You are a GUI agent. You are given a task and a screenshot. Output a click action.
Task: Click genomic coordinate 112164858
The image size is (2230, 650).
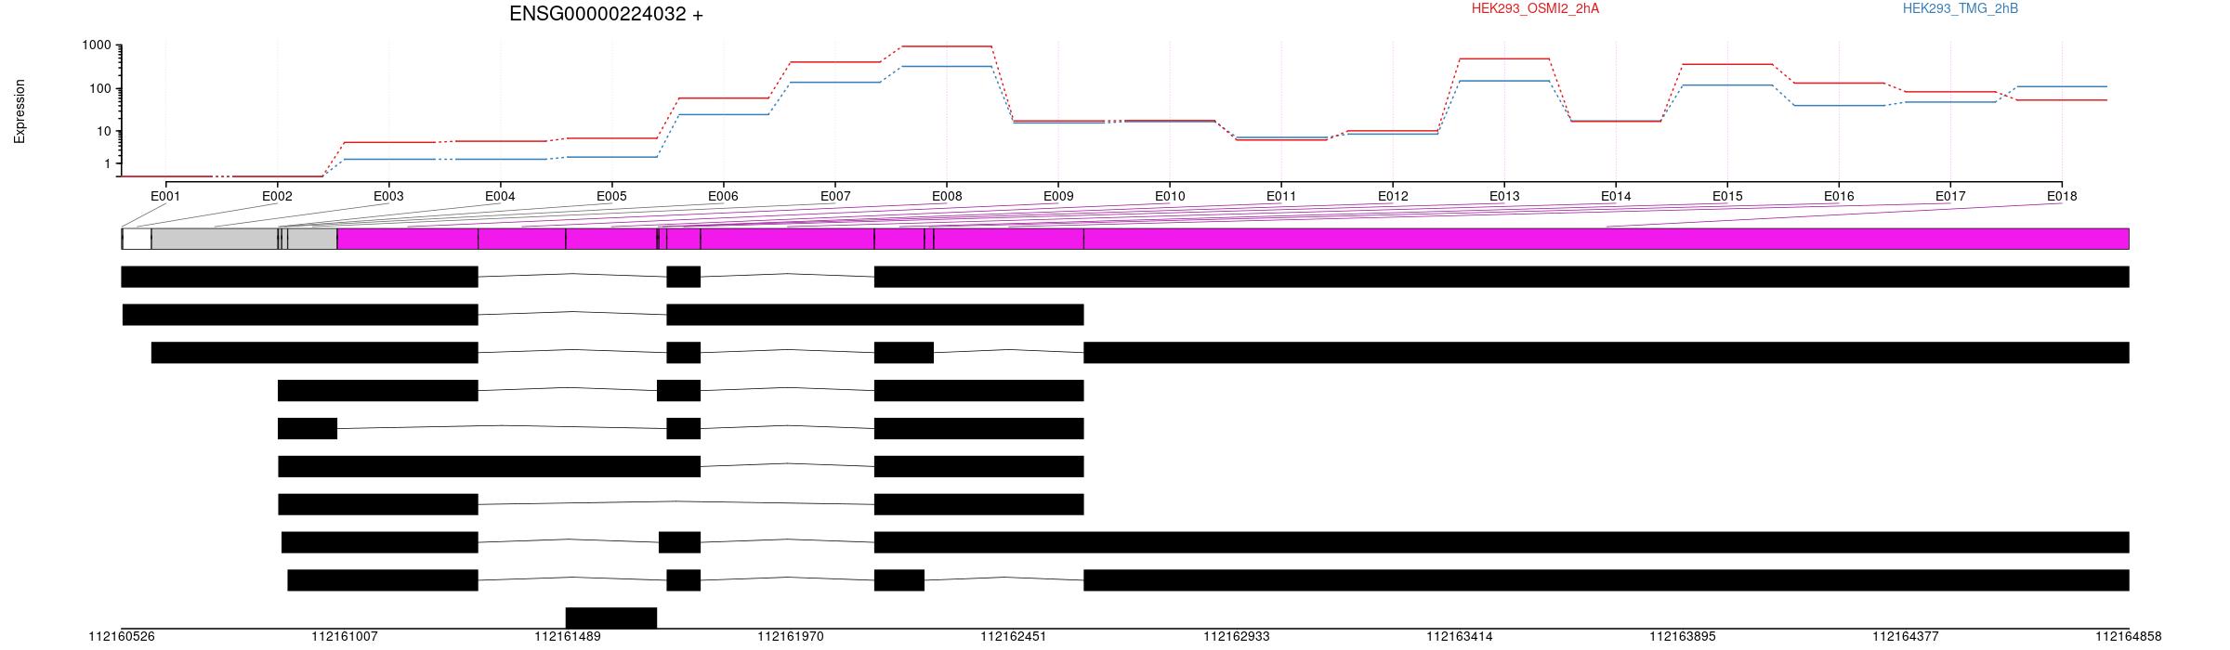pyautogui.click(x=2129, y=637)
